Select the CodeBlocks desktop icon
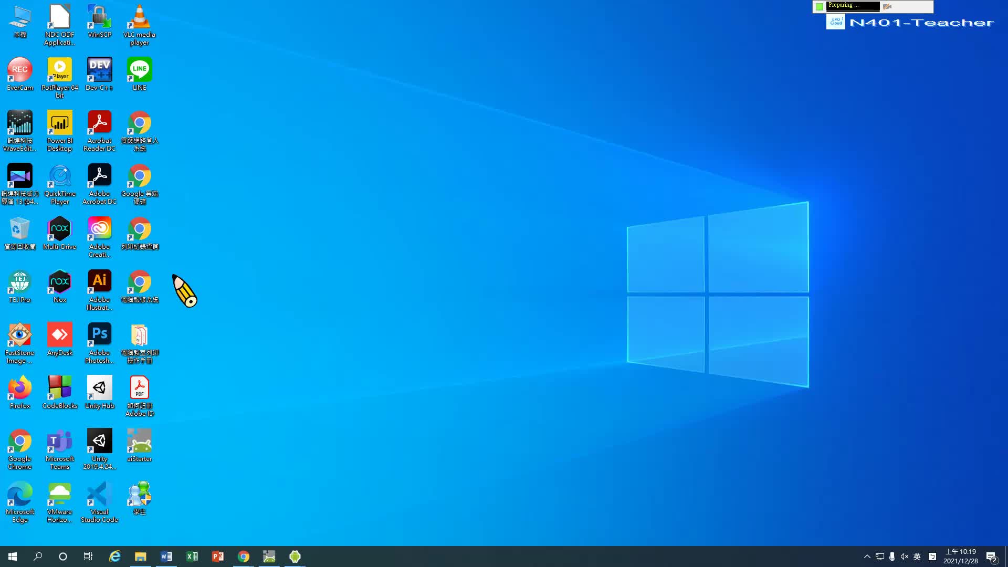This screenshot has height=567, width=1008. [59, 392]
